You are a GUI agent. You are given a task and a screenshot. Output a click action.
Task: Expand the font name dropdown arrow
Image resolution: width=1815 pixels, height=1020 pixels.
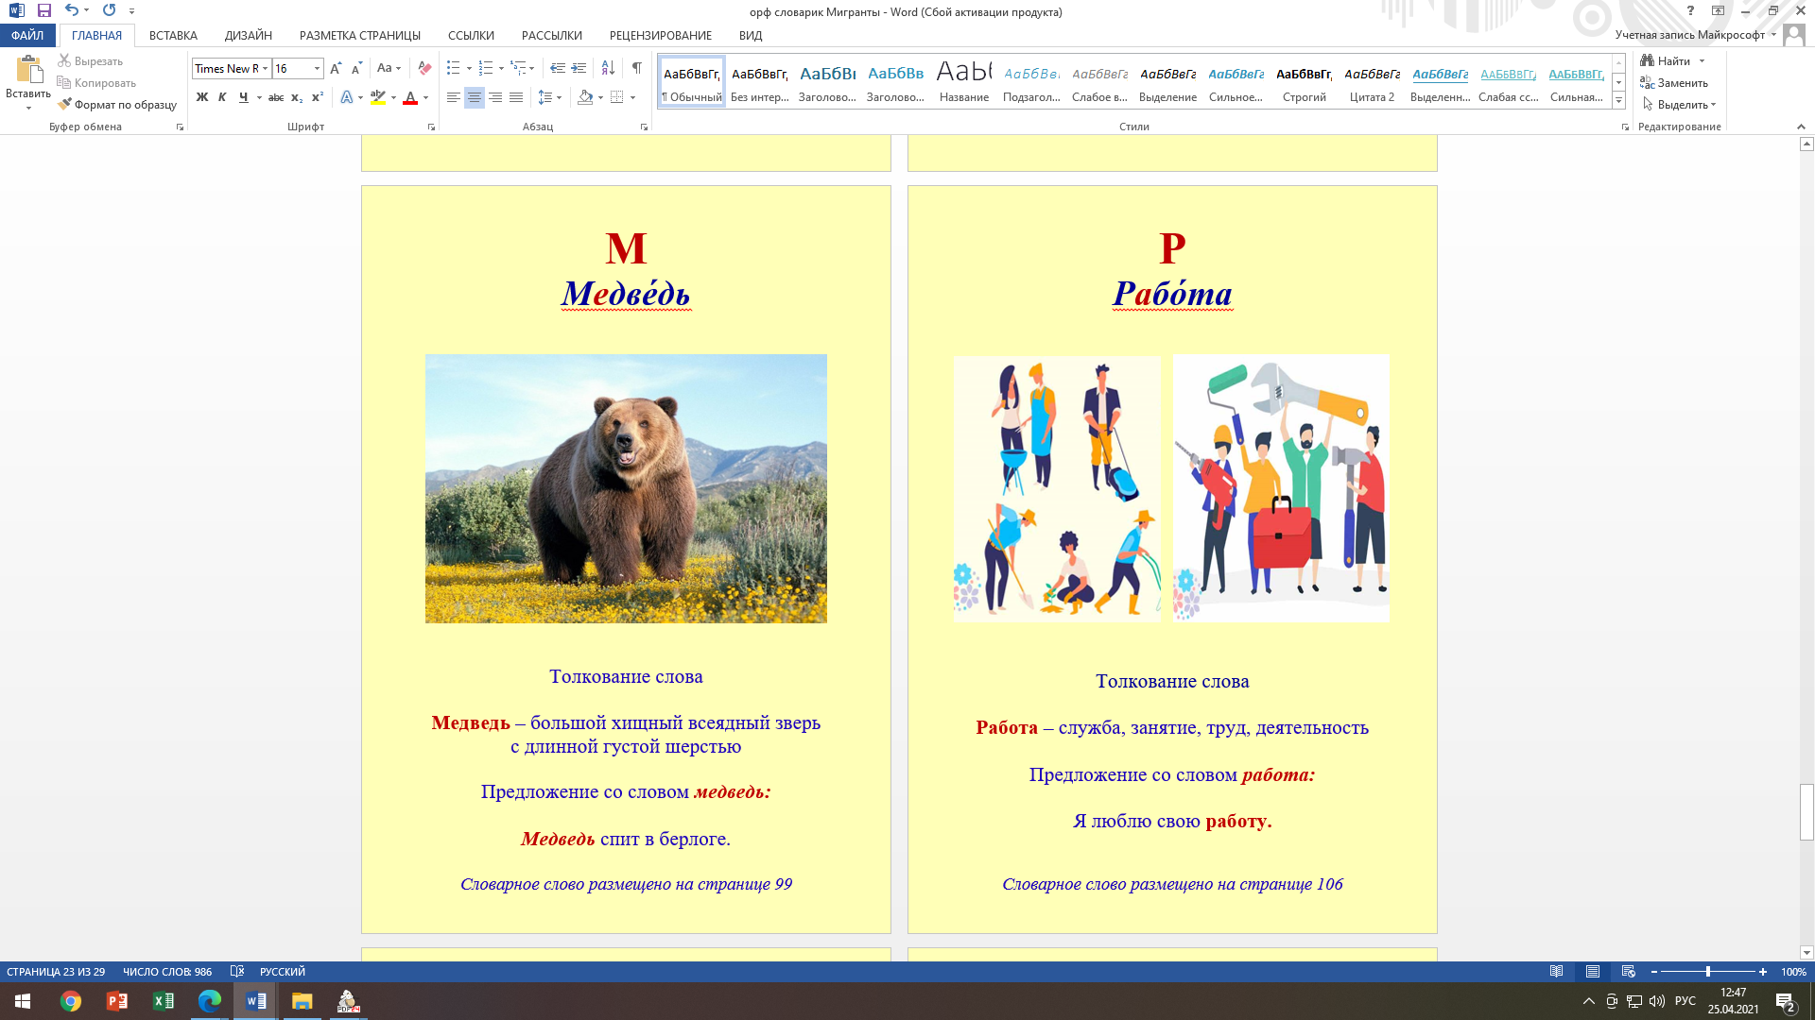point(266,68)
